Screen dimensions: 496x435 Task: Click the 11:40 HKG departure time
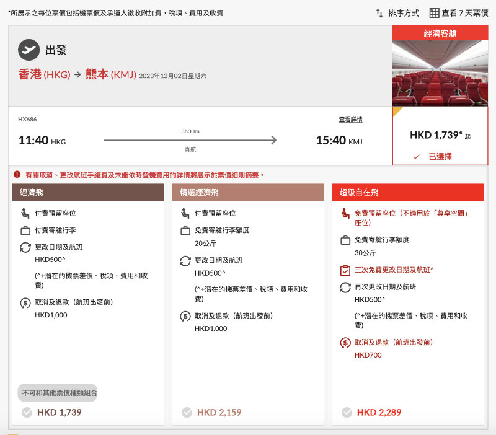coord(42,140)
